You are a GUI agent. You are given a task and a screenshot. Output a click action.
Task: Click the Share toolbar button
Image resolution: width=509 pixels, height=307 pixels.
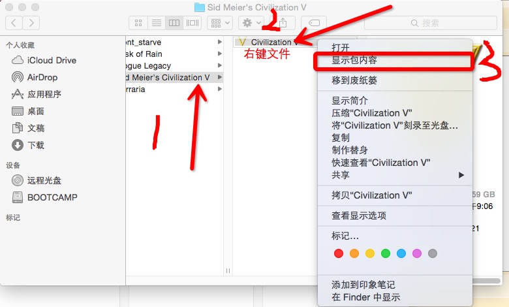283,23
